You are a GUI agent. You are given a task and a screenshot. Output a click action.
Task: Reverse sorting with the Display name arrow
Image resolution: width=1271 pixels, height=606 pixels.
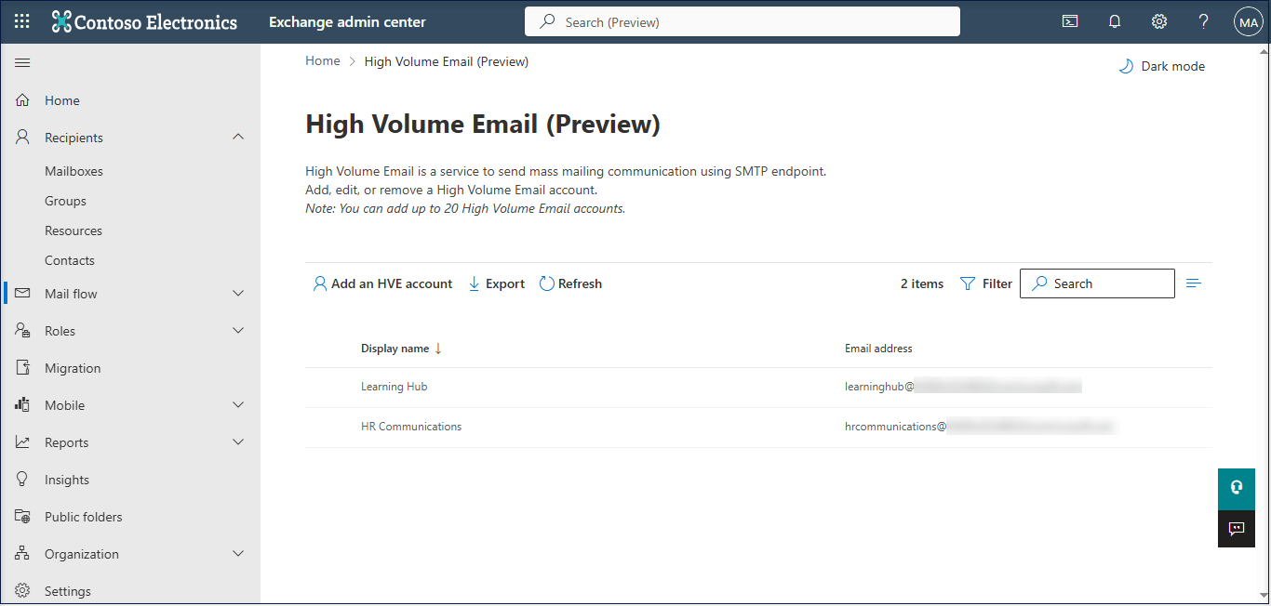click(x=437, y=348)
